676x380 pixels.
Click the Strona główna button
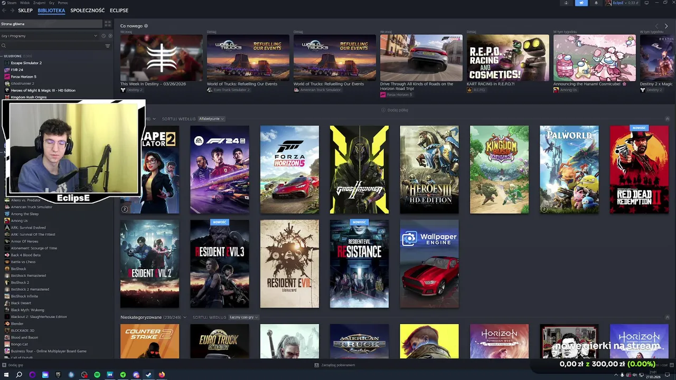[x=51, y=24]
